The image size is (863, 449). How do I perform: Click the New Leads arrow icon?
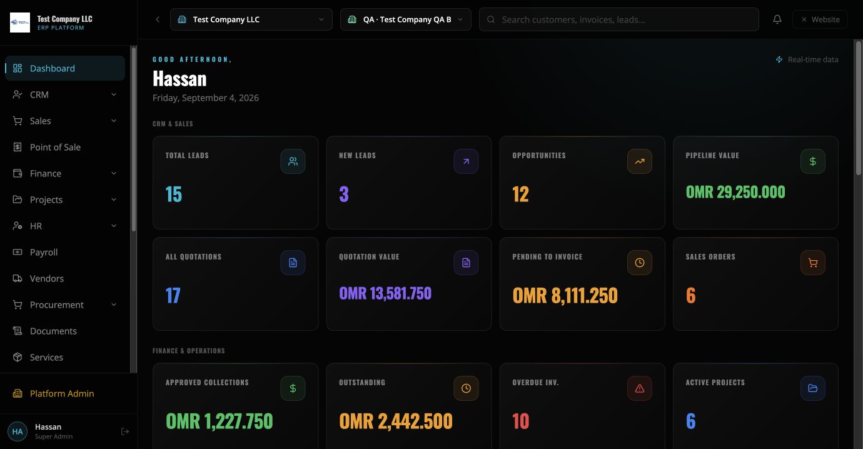coord(466,161)
